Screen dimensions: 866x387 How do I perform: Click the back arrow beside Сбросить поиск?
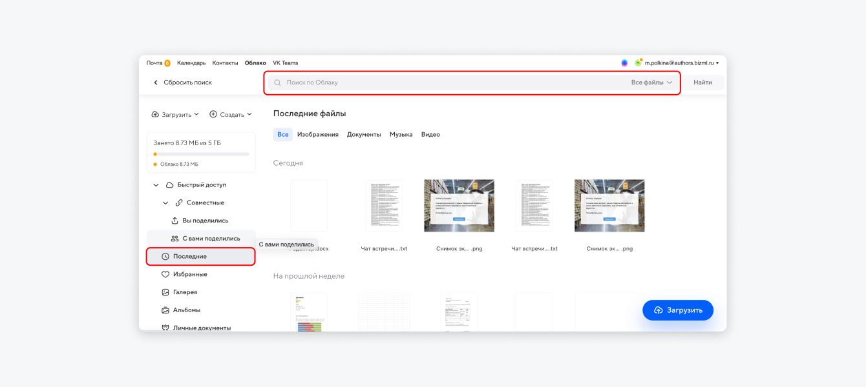point(155,83)
